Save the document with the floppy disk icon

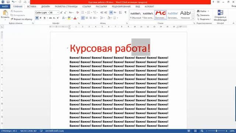point(8,2)
